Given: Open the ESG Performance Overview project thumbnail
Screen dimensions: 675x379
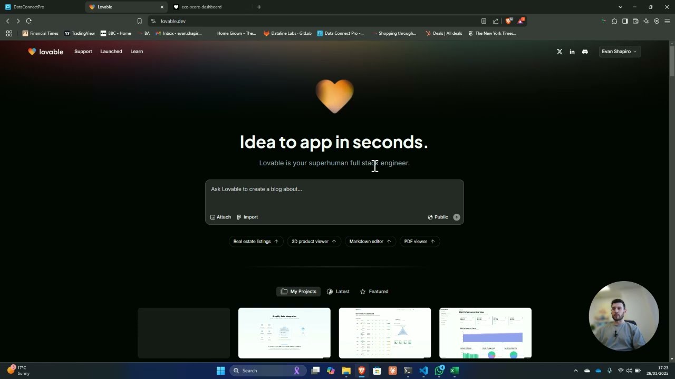Looking at the screenshot, I should tap(485, 333).
